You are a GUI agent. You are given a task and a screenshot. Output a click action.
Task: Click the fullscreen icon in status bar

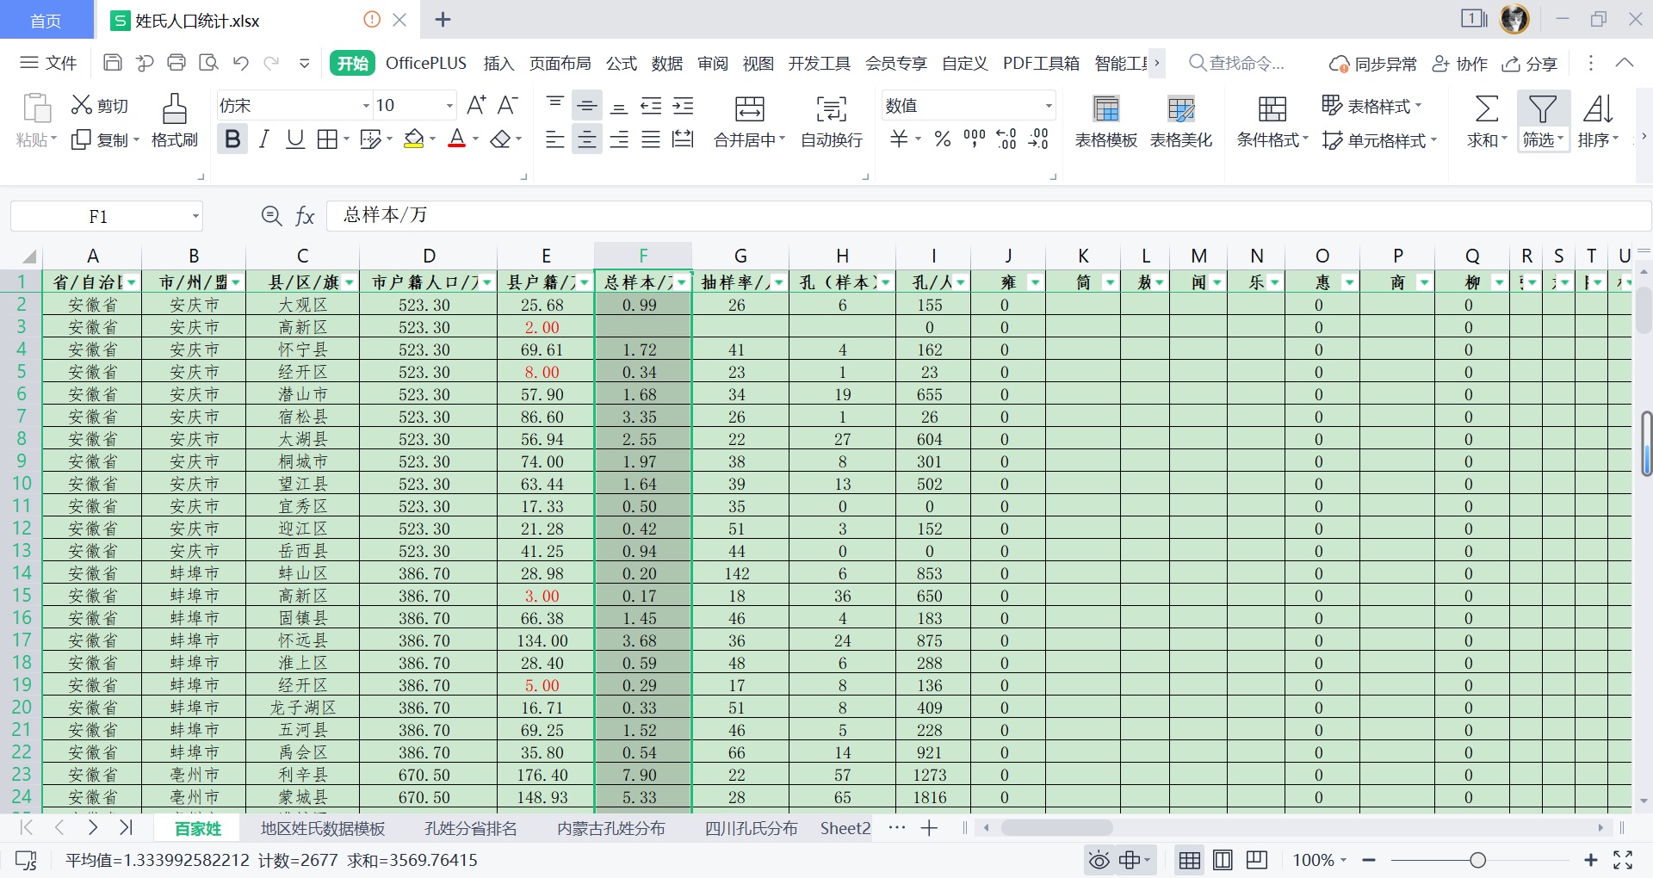(1623, 860)
